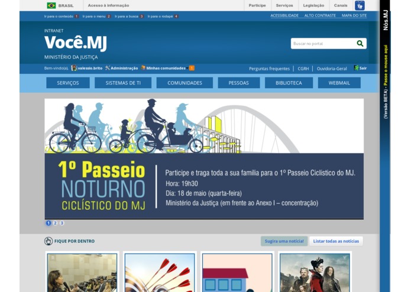Click the valessio.brito user avatar icon
This screenshot has width=411, height=292.
(x=74, y=68)
